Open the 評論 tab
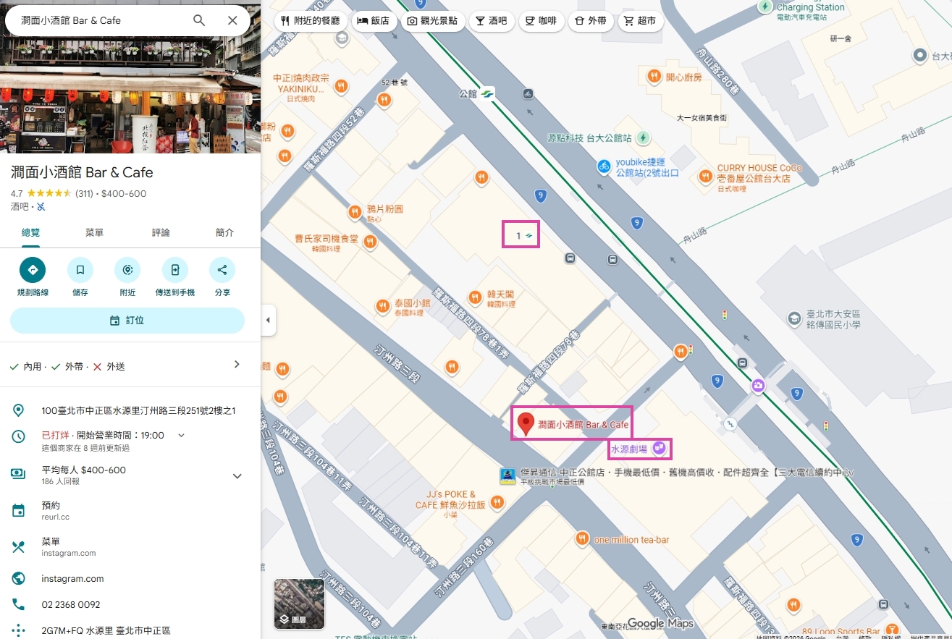Screen dimensions: 952x639 (161, 233)
